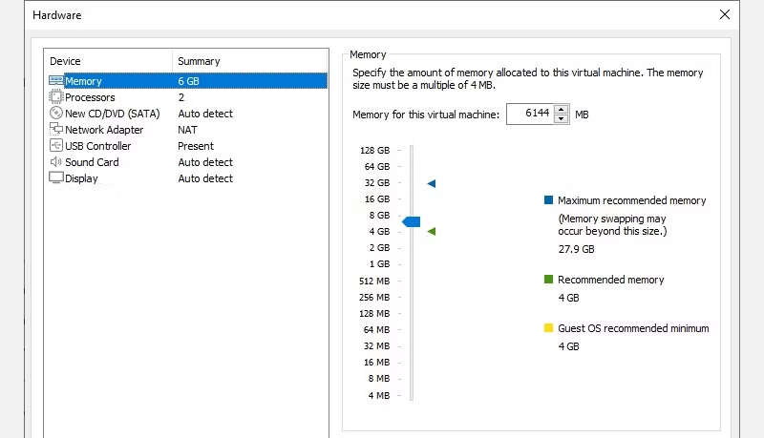Viewport: 764px width, 438px height.
Task: Click the 2 GB label on memory scale
Action: pos(378,247)
